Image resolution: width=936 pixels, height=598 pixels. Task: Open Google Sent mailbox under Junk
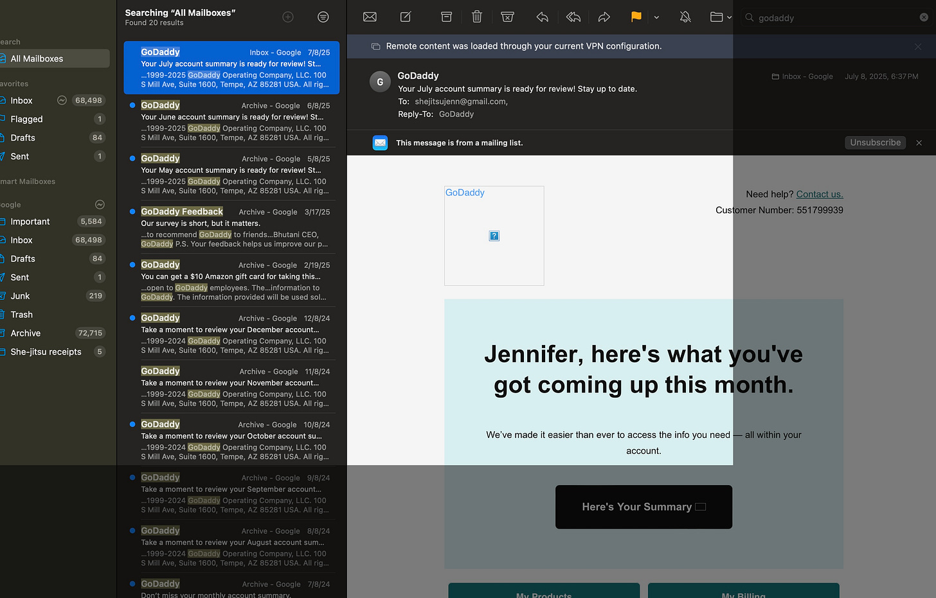coord(55,277)
